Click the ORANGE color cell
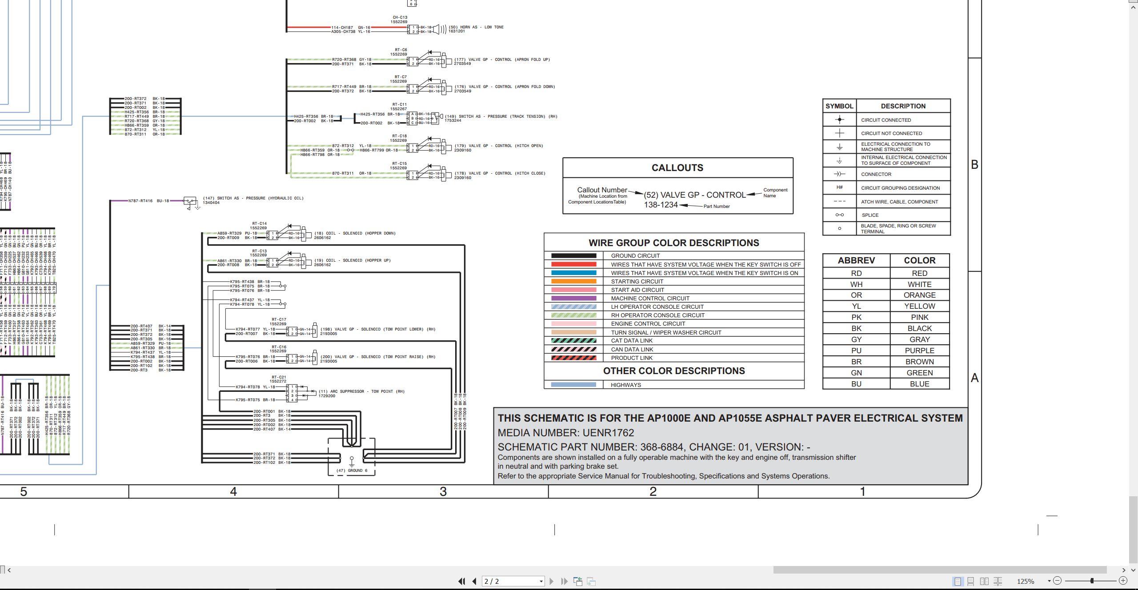This screenshot has width=1138, height=590. [919, 295]
